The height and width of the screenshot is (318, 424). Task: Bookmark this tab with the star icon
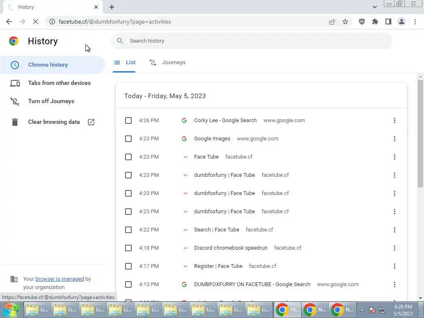[345, 22]
